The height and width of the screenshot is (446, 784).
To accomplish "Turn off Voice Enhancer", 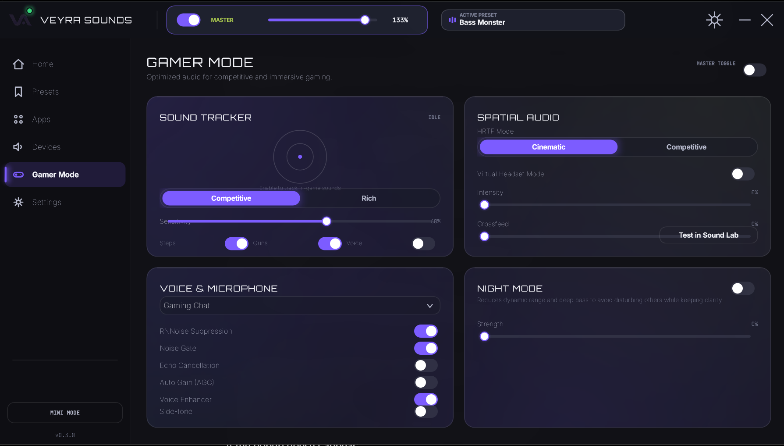I will click(426, 400).
